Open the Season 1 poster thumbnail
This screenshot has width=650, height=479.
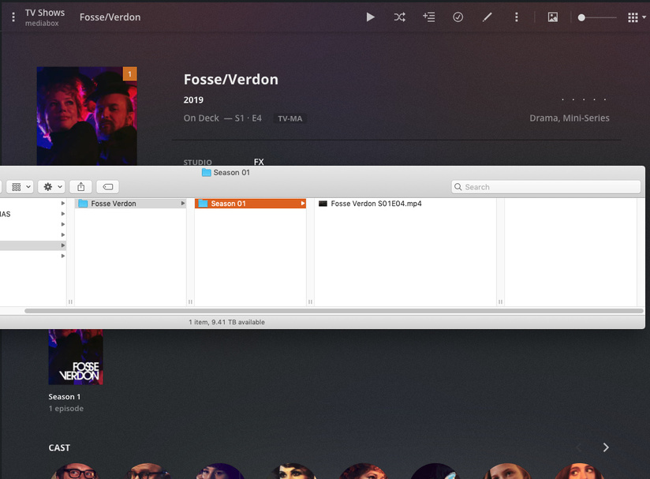(76, 357)
